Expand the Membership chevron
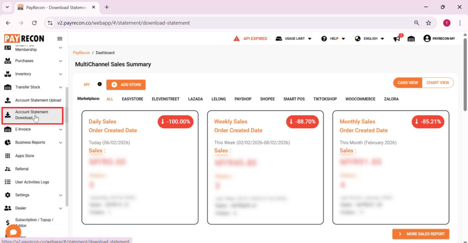Viewport: 468px width, 243px height. tap(61, 48)
